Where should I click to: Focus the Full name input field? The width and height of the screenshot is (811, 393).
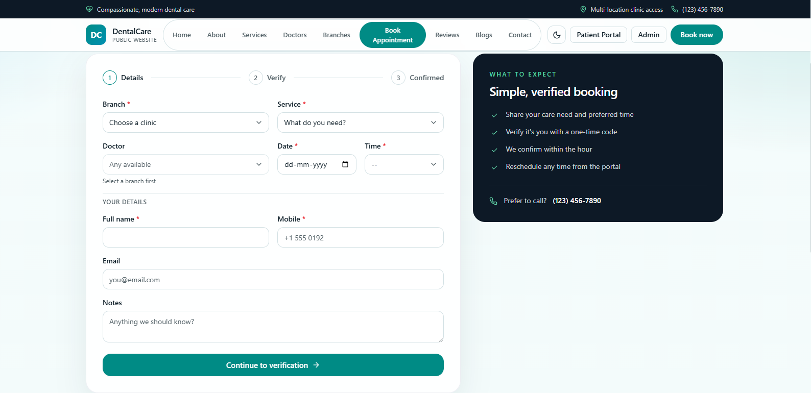(x=186, y=237)
